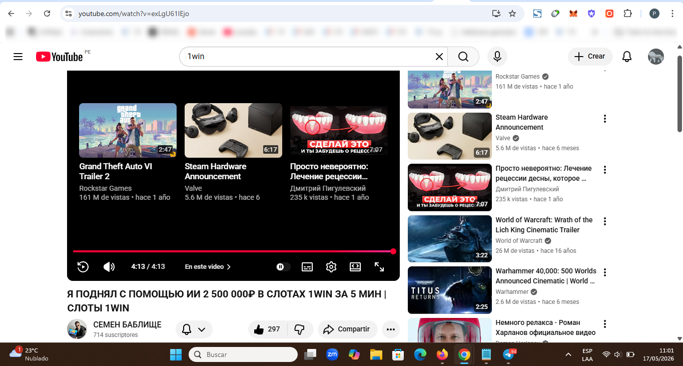The width and height of the screenshot is (683, 366).
Task: Open the player settings gear
Action: 331,267
